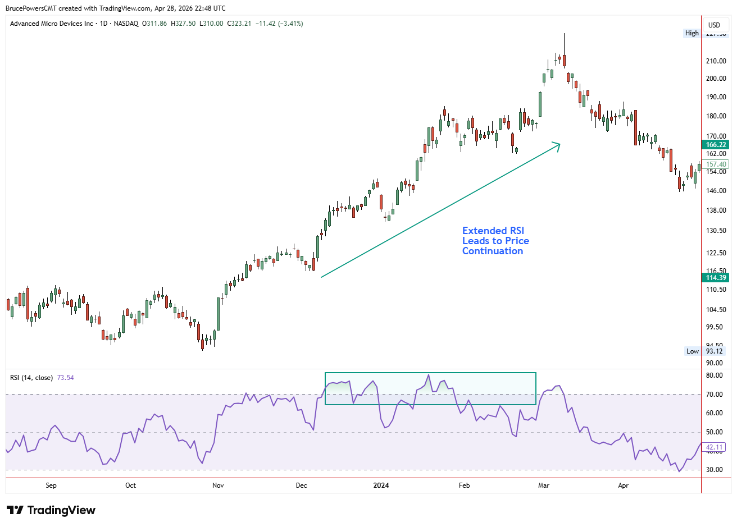Click the TradingView logo at bottom left

pos(51,510)
